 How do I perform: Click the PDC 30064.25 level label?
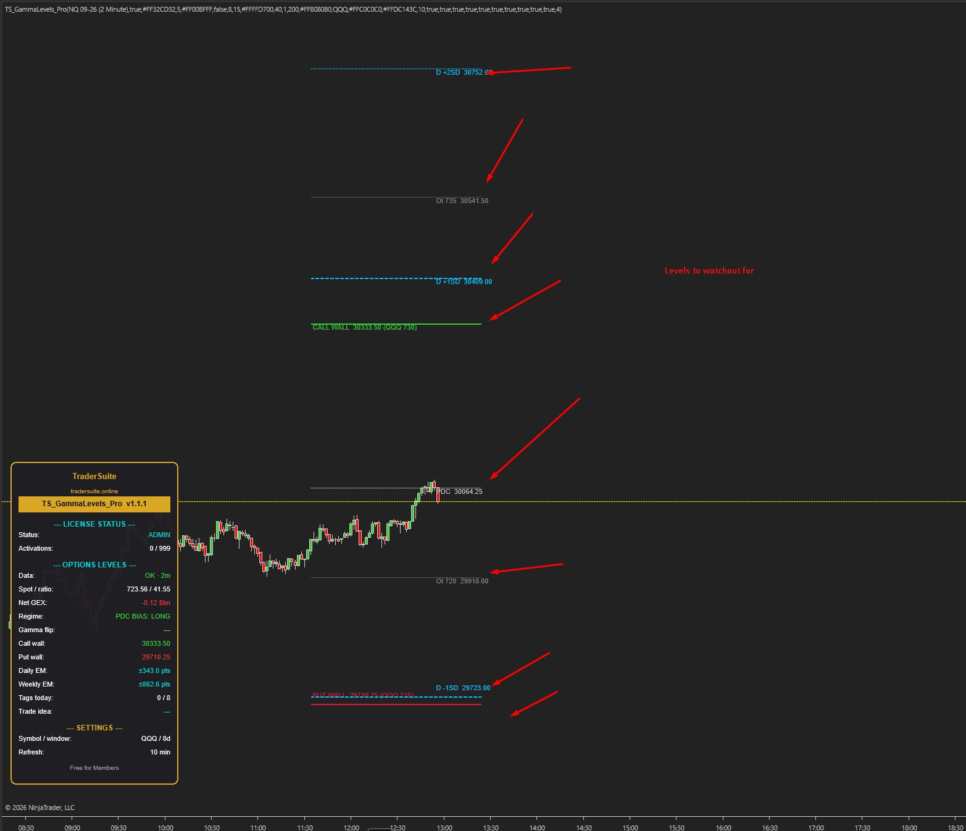coord(460,491)
